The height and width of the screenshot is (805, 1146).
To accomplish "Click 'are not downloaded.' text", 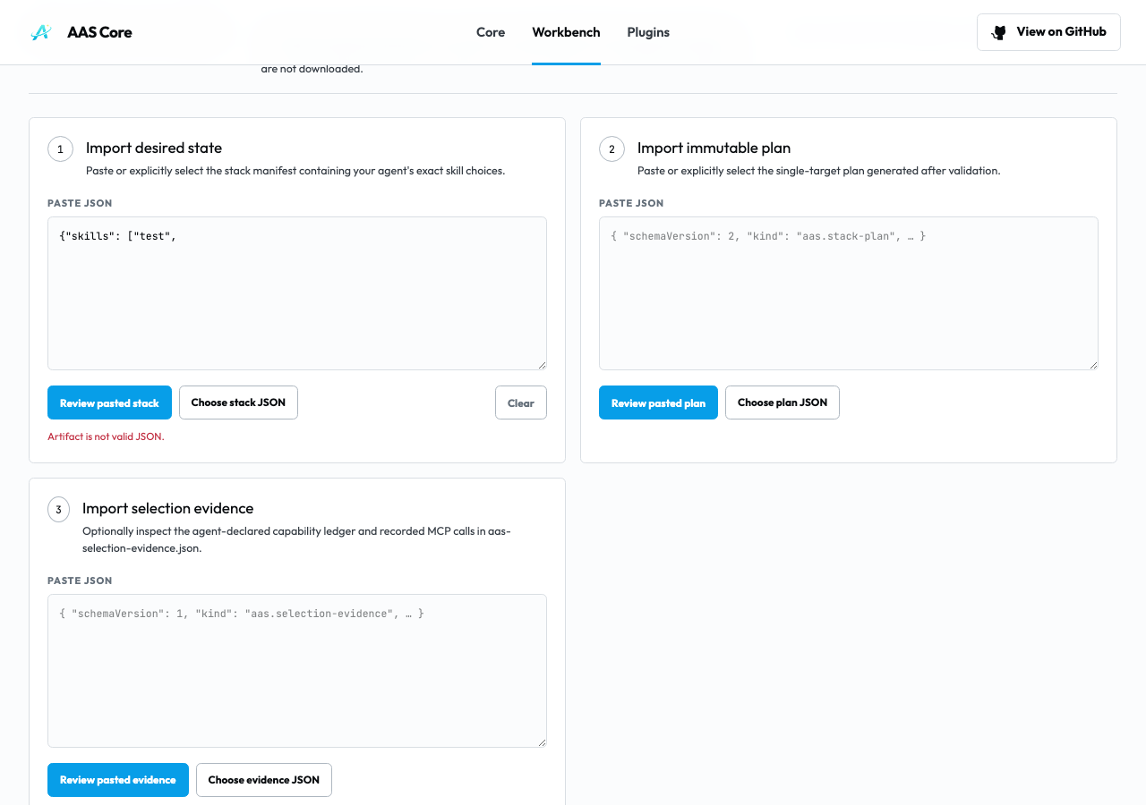I will tap(312, 69).
